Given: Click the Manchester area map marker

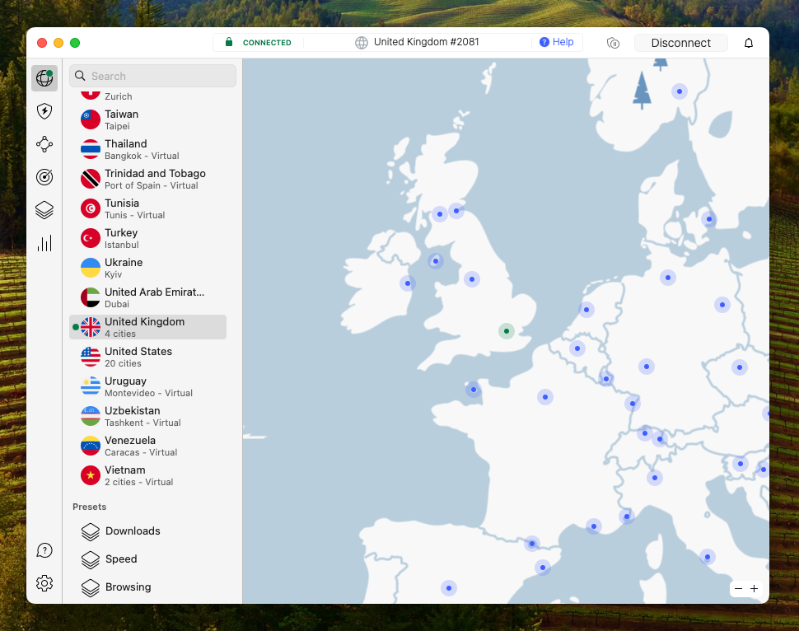Looking at the screenshot, I should click(472, 279).
